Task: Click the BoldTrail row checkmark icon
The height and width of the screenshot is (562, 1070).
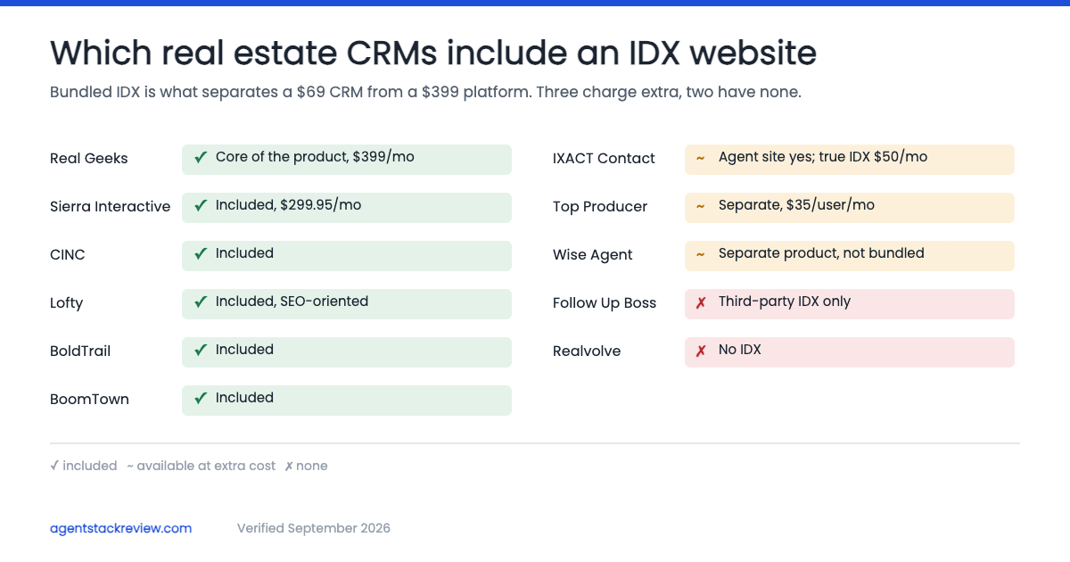Action: [201, 351]
